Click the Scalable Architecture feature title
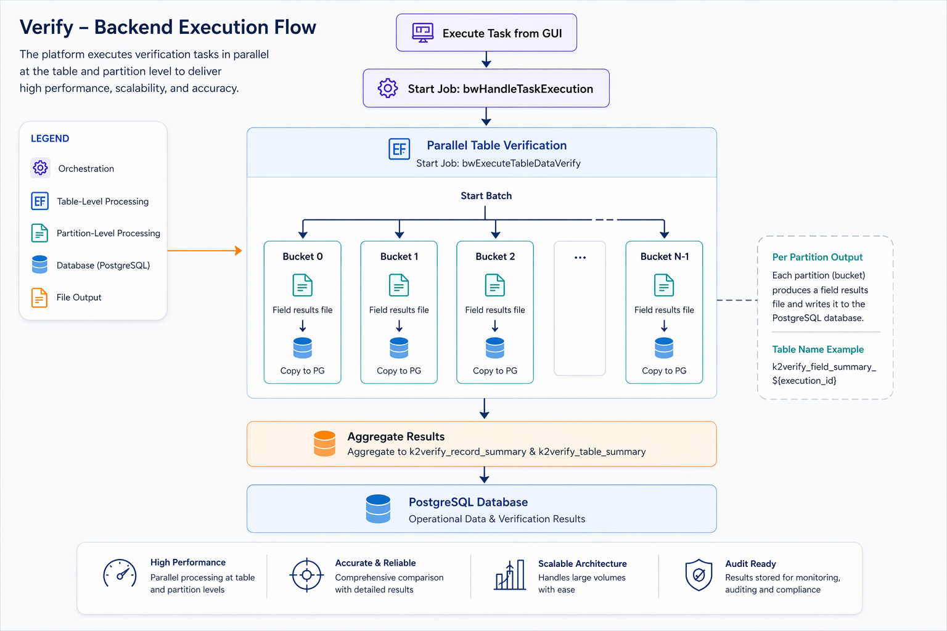Image resolution: width=947 pixels, height=631 pixels. click(x=583, y=564)
